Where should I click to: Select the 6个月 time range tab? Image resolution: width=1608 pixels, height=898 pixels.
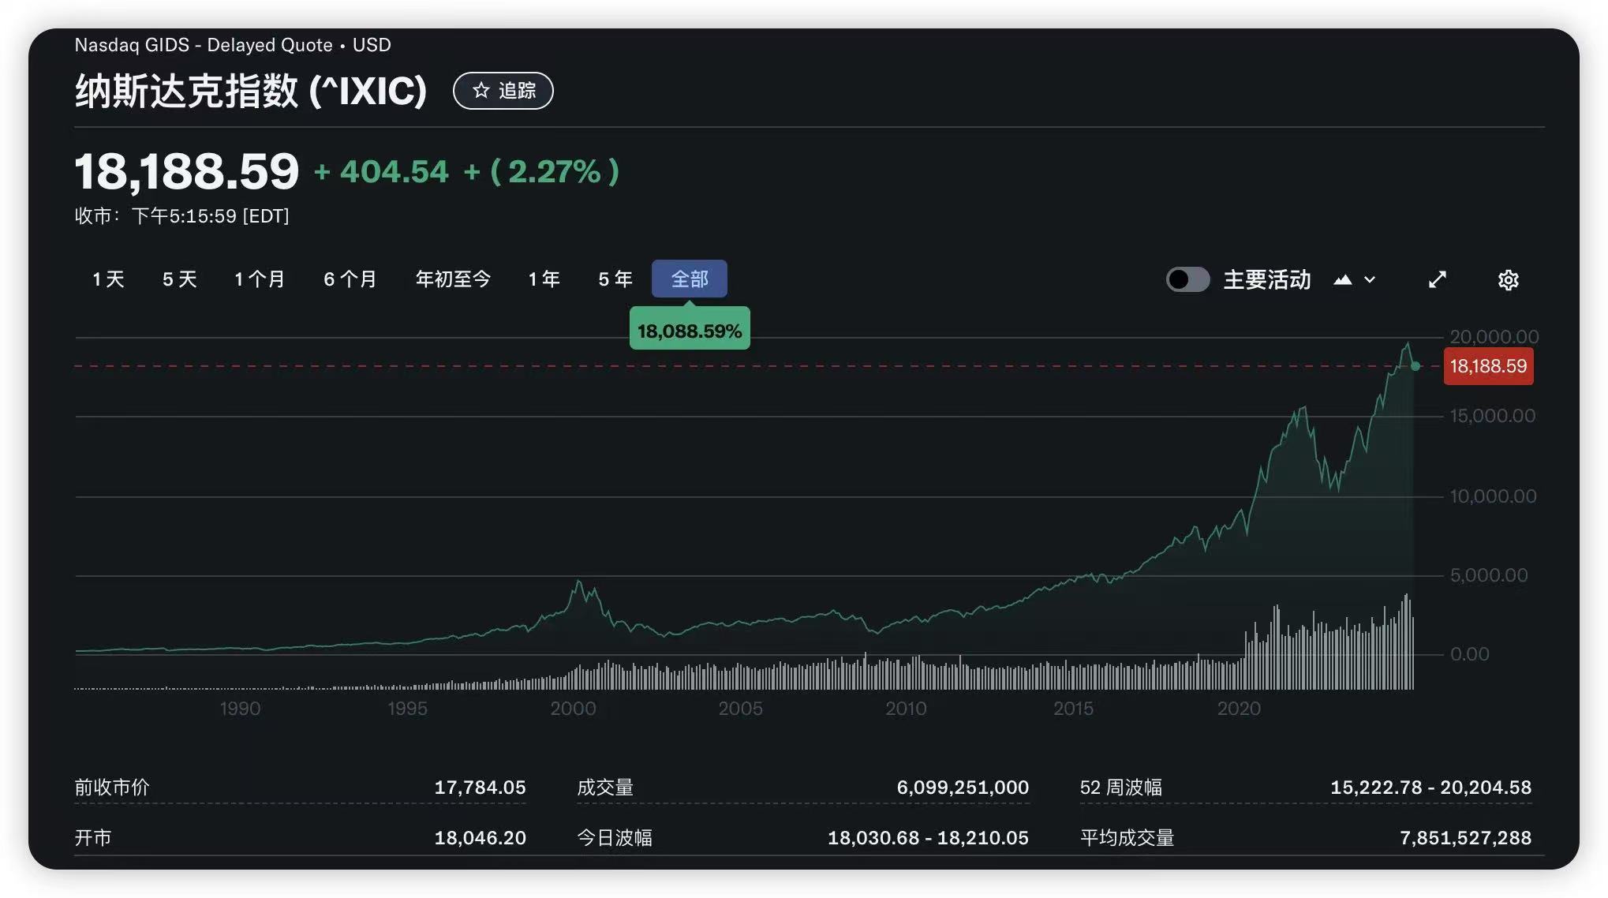click(x=350, y=279)
